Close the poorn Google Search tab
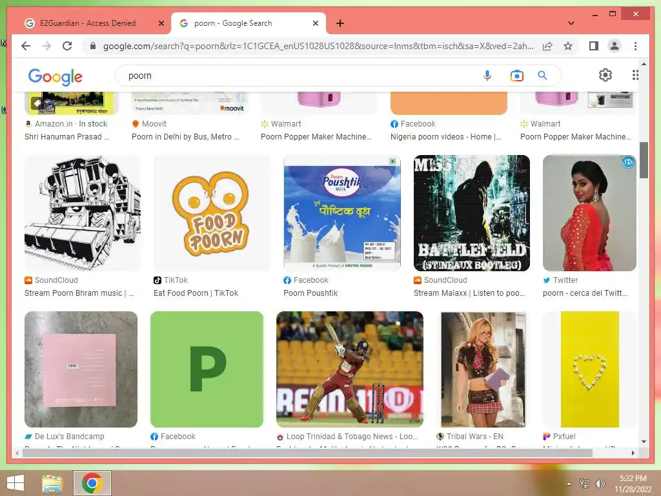The height and width of the screenshot is (496, 661). point(315,23)
